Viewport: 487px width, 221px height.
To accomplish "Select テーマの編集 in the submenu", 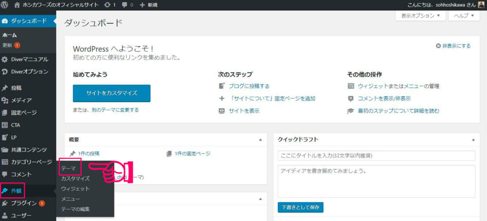I will coord(76,209).
